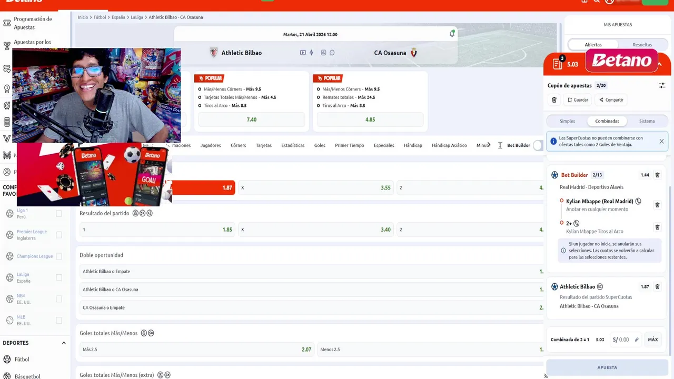The image size is (674, 379).
Task: Click the collapse-markets icon next to Bet Builder
Action: point(500,145)
